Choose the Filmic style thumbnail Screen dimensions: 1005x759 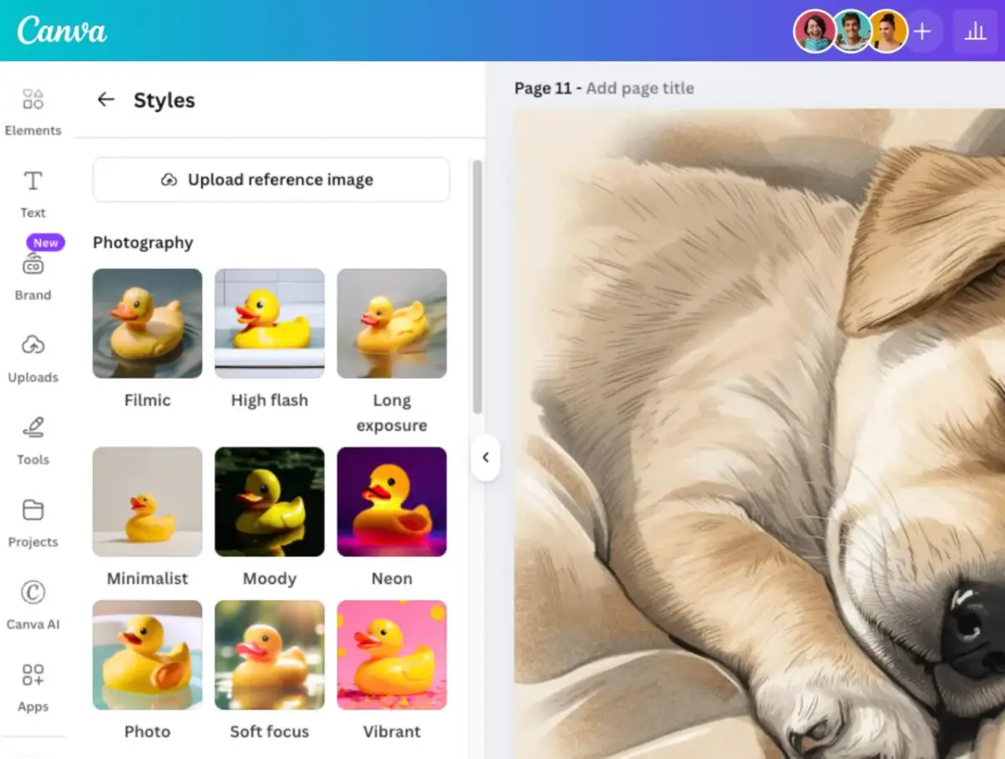[147, 323]
